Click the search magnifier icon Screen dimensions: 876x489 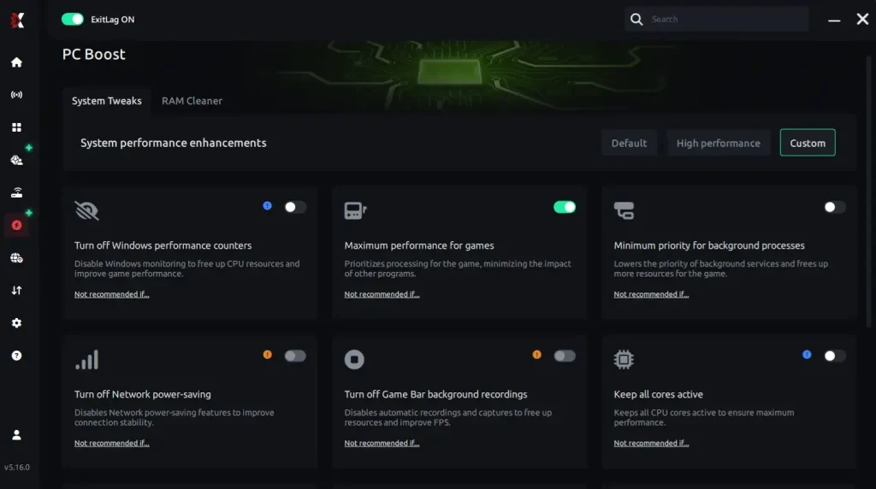point(636,19)
